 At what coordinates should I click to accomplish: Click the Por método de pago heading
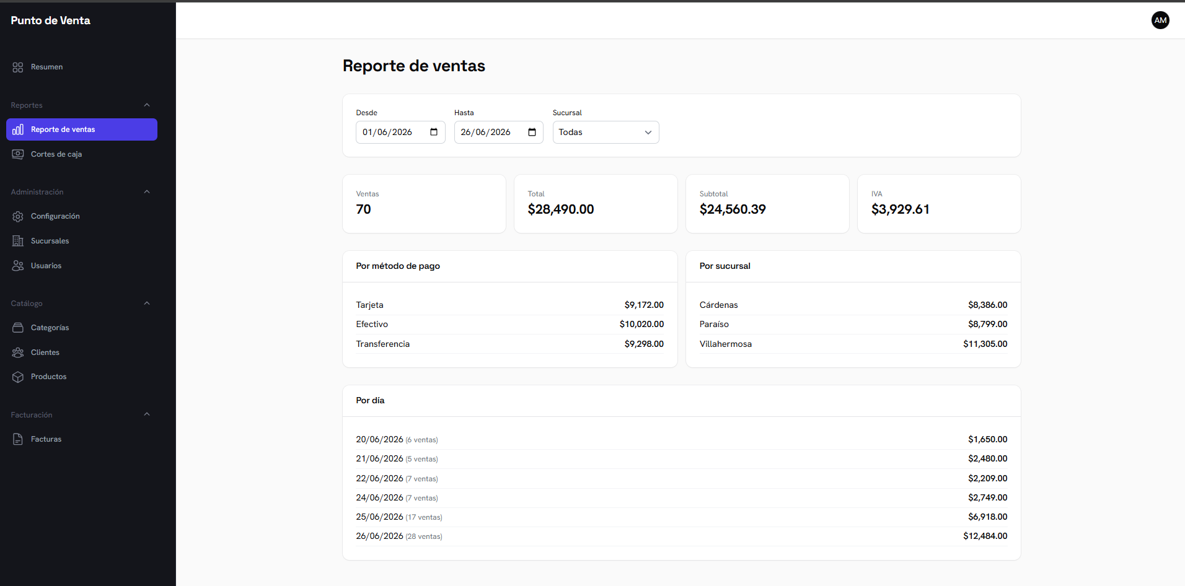pos(398,266)
